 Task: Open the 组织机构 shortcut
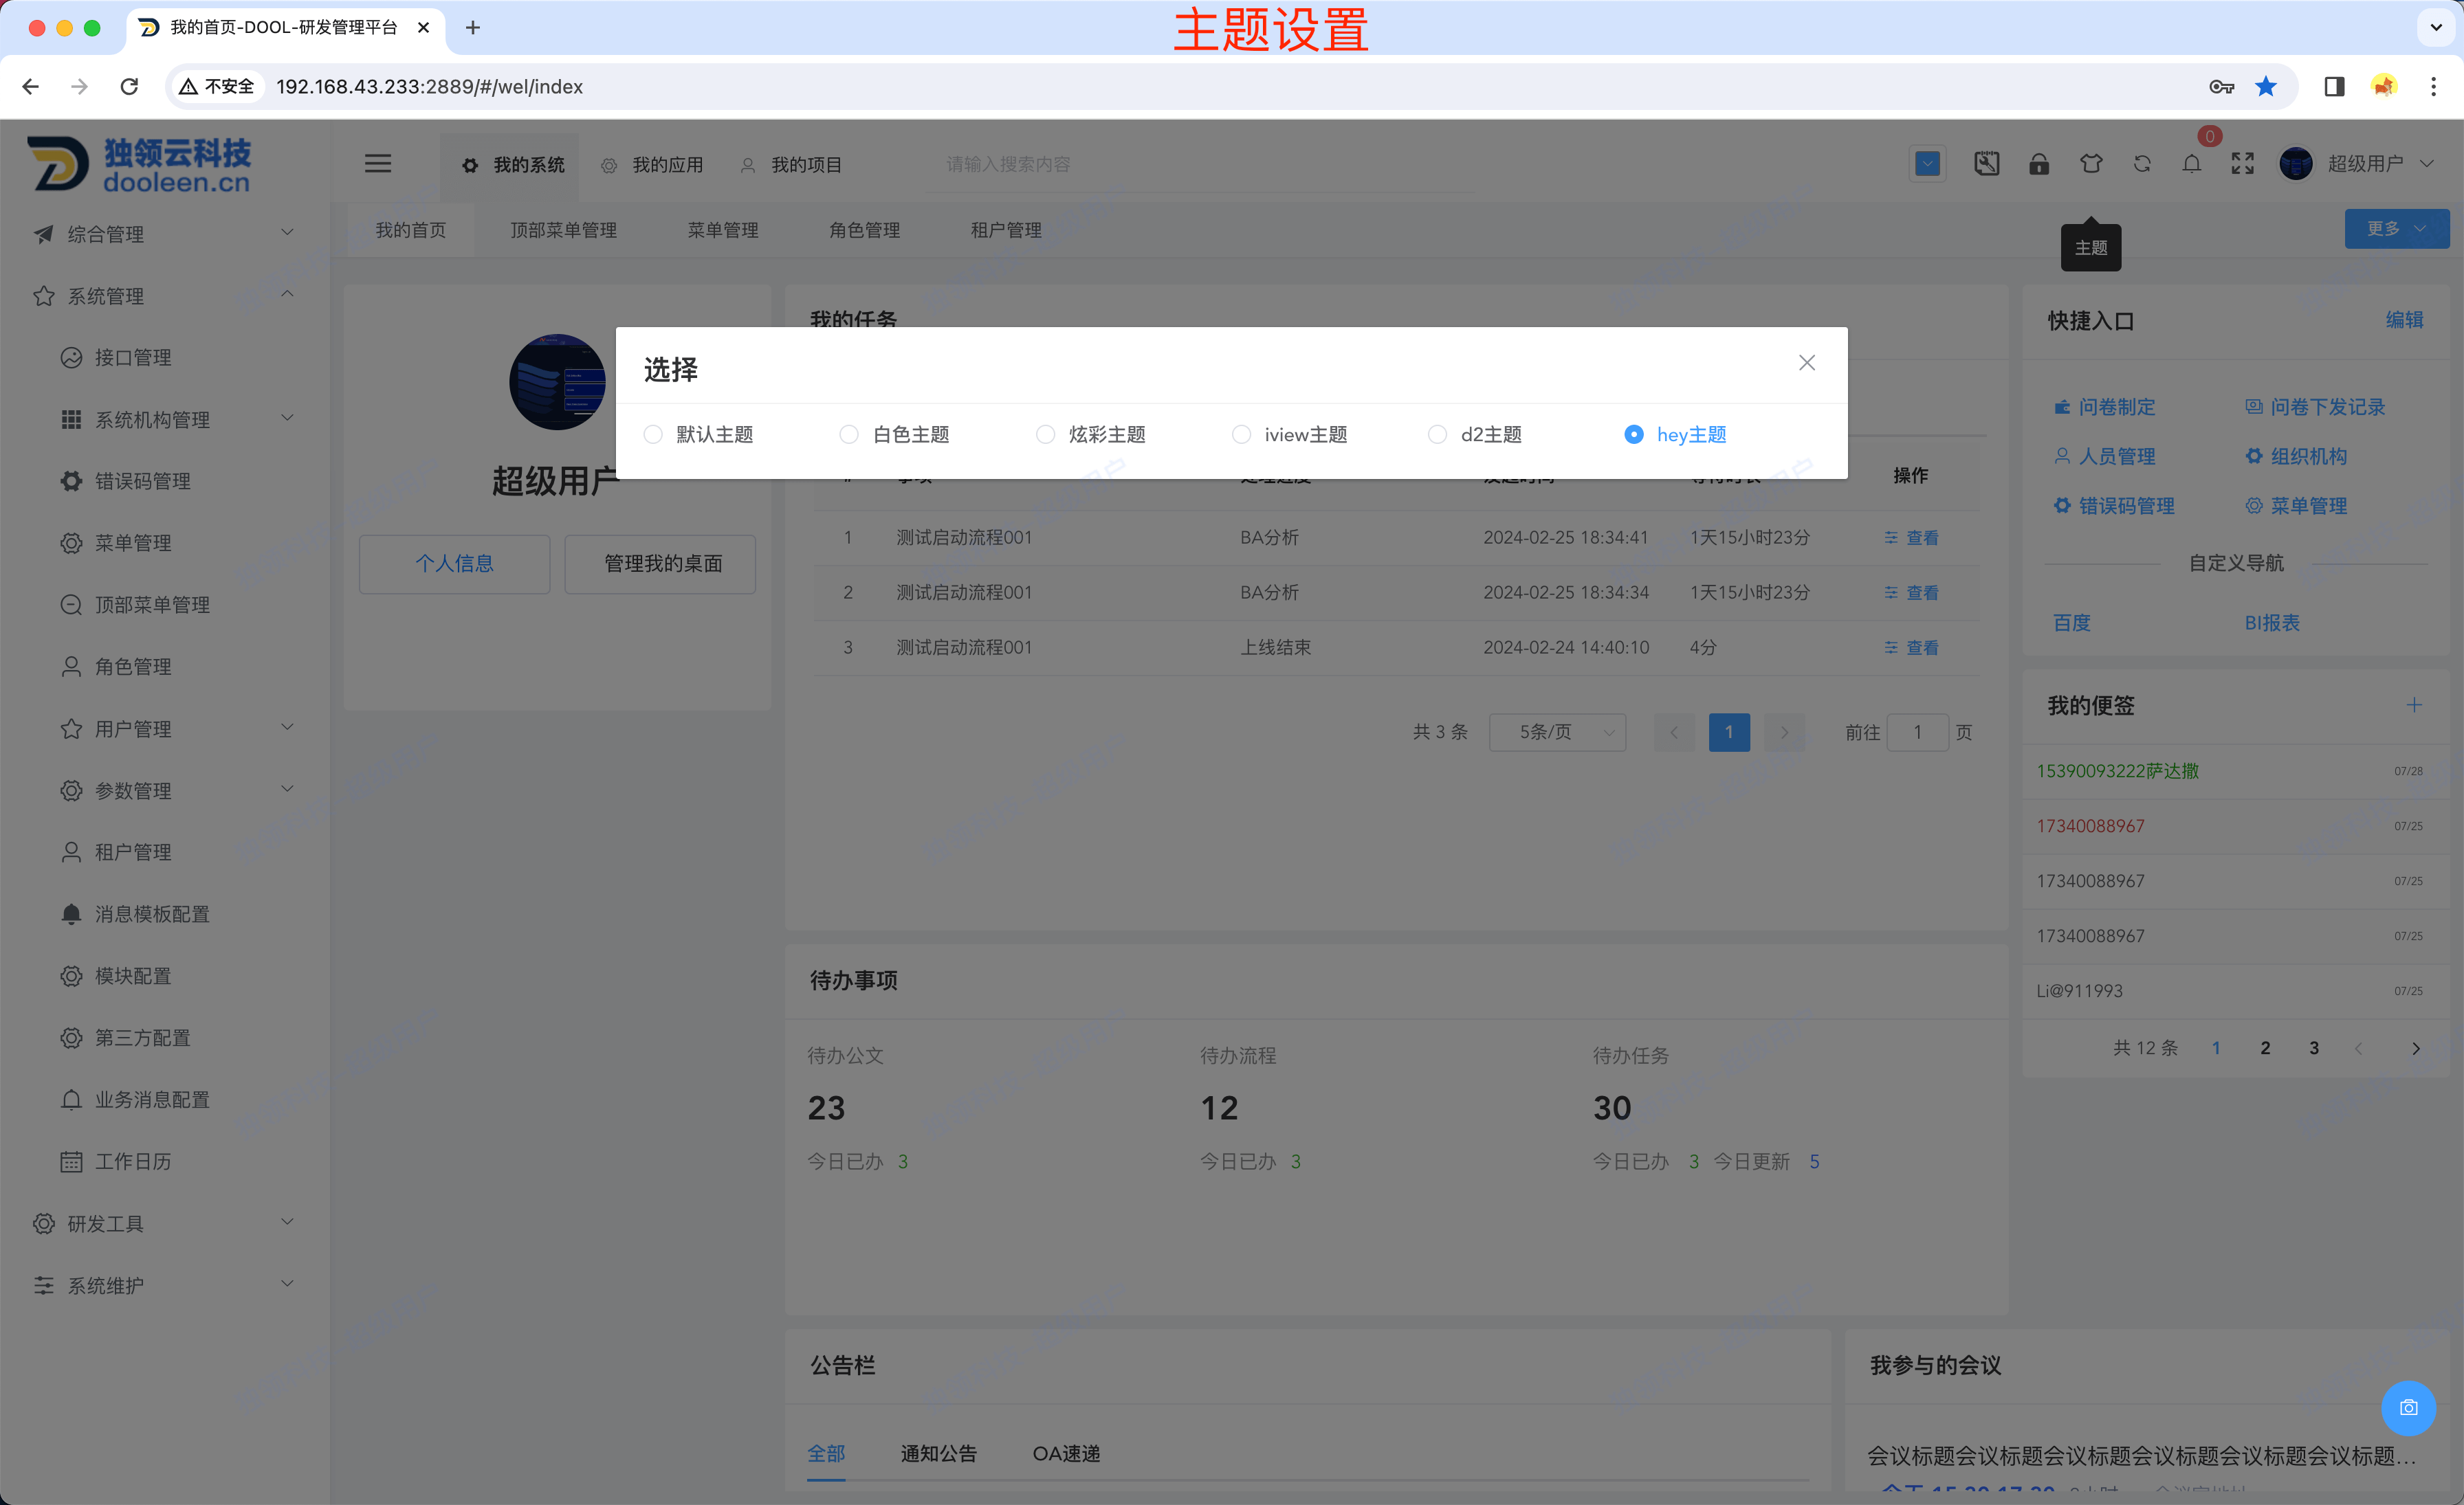pyautogui.click(x=2295, y=457)
